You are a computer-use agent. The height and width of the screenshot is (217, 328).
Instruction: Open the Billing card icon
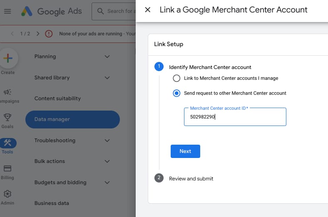(7, 169)
